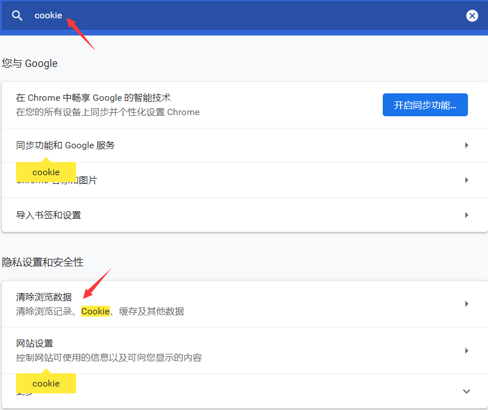Focus the search field containing "cookie"
The height and width of the screenshot is (410, 488).
229,15
